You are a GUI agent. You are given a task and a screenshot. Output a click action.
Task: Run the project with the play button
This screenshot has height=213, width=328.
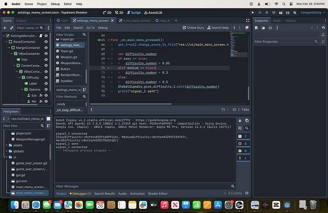pos(253,12)
